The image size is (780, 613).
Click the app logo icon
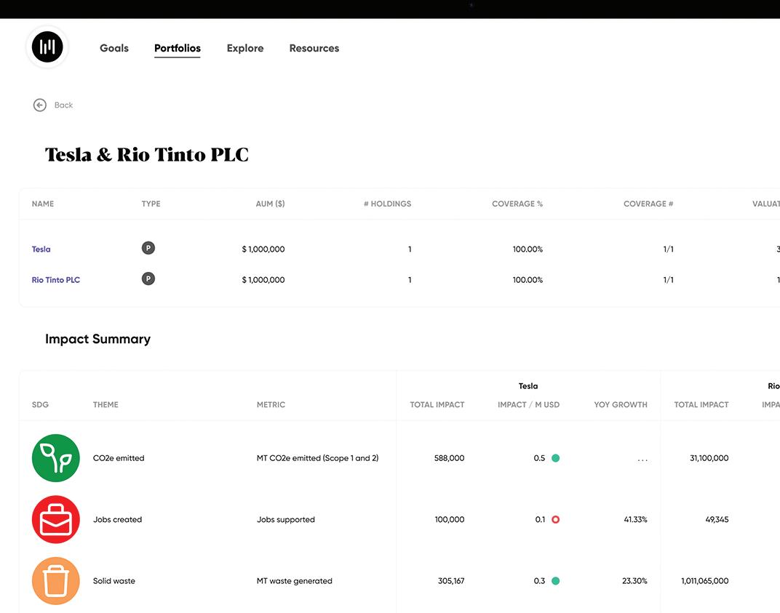47,47
